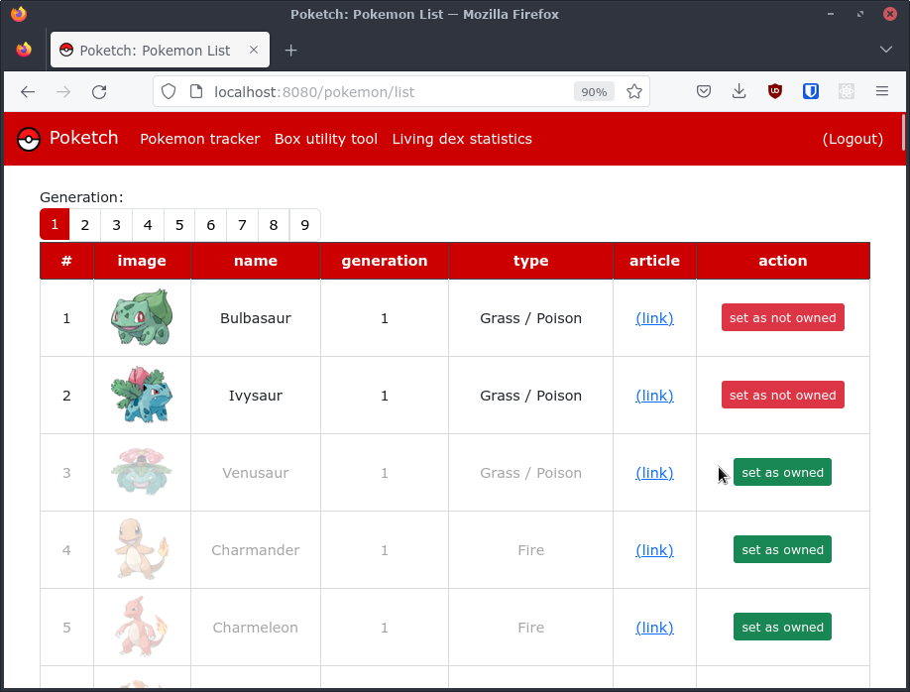The image size is (910, 692).
Task: Open the uBlock Origin extension
Action: click(x=774, y=91)
